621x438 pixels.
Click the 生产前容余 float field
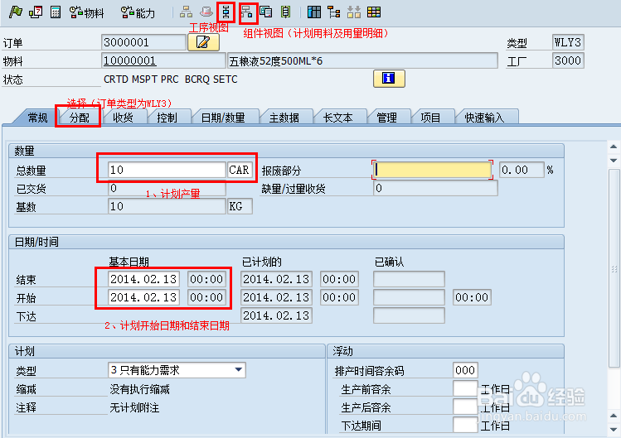[465, 388]
